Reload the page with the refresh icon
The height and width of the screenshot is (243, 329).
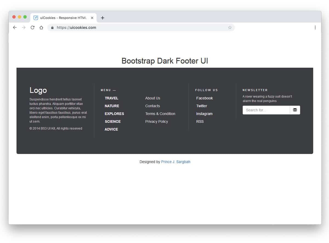pyautogui.click(x=32, y=27)
